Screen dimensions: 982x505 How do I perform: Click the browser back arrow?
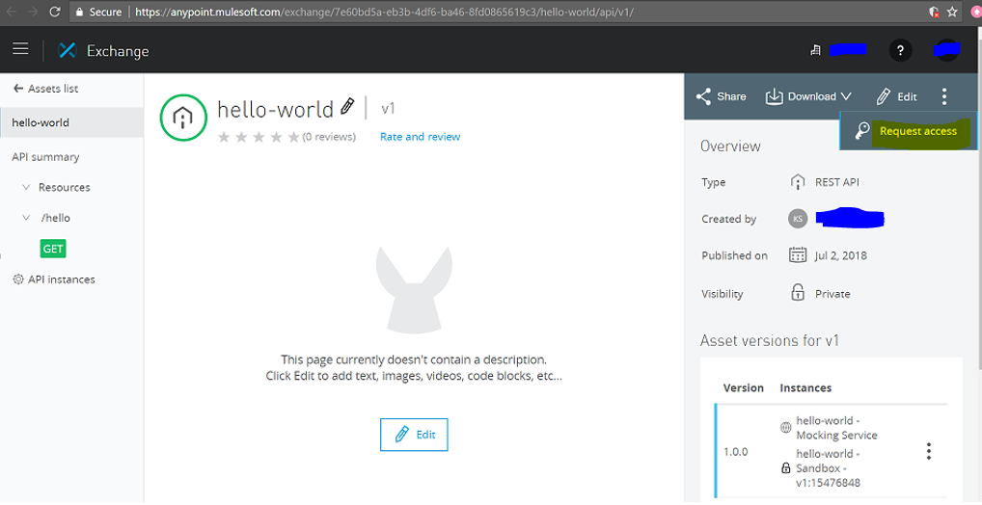13,12
